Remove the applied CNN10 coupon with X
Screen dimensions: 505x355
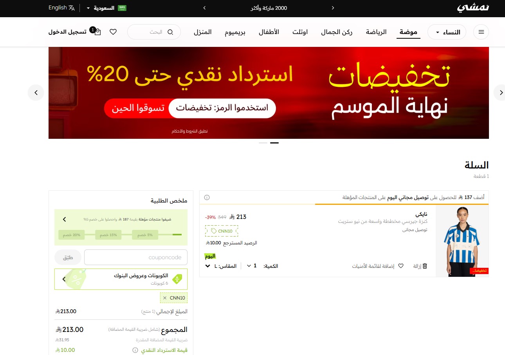pyautogui.click(x=165, y=298)
